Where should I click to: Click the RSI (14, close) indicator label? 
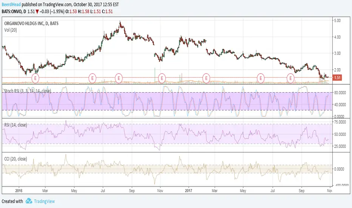[x=15, y=125]
